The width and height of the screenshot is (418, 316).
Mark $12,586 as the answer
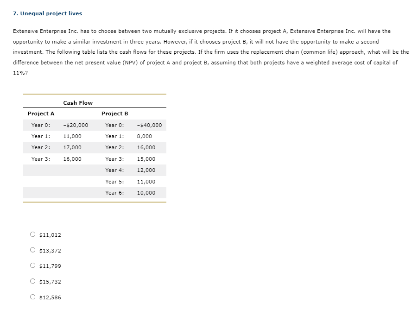coord(32,297)
